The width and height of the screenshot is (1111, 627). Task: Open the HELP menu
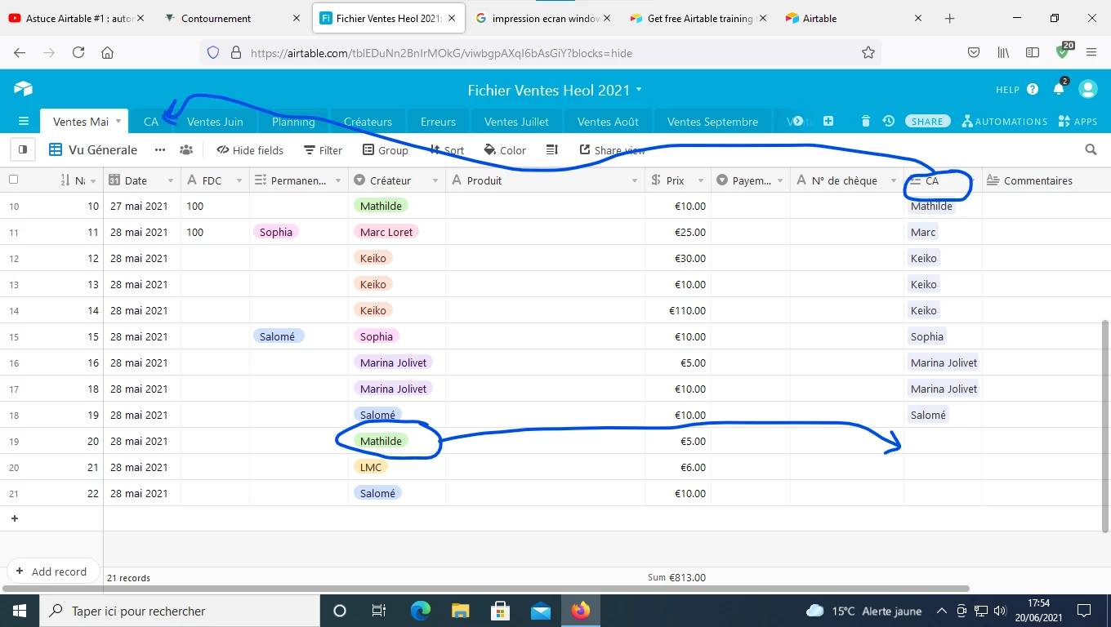(x=1017, y=89)
